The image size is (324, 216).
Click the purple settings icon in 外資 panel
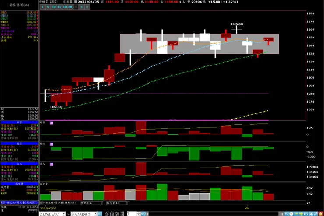(52, 123)
